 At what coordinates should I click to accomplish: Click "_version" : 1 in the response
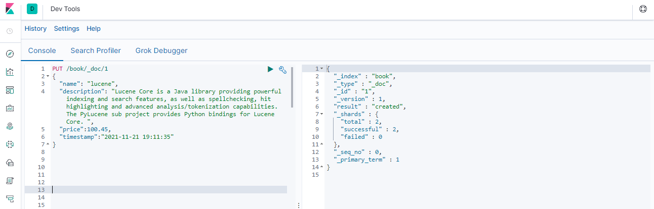click(x=360, y=99)
